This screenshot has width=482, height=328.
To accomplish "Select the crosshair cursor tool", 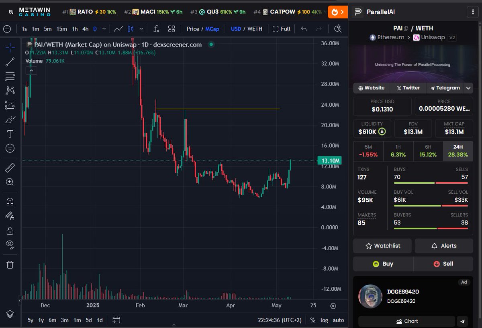I will click(10, 48).
